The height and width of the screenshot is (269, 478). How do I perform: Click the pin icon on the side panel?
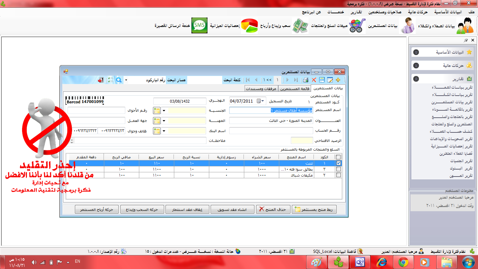point(466,40)
